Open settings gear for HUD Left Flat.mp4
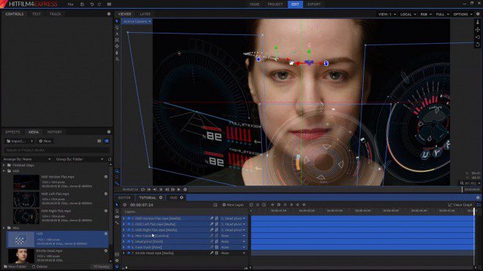483x271 pixels. point(106,194)
